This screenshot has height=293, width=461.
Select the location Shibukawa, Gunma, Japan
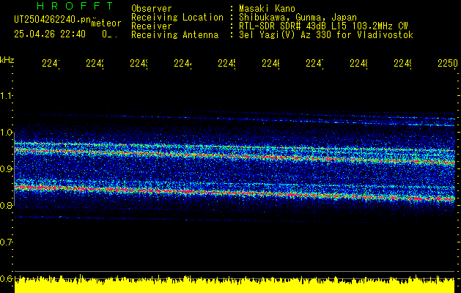point(298,18)
